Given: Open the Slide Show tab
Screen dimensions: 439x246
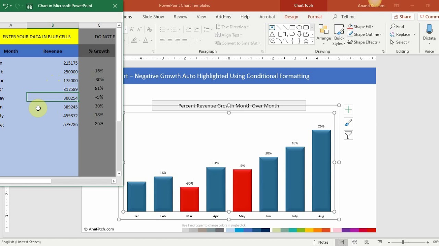Looking at the screenshot, I should pyautogui.click(x=153, y=16).
